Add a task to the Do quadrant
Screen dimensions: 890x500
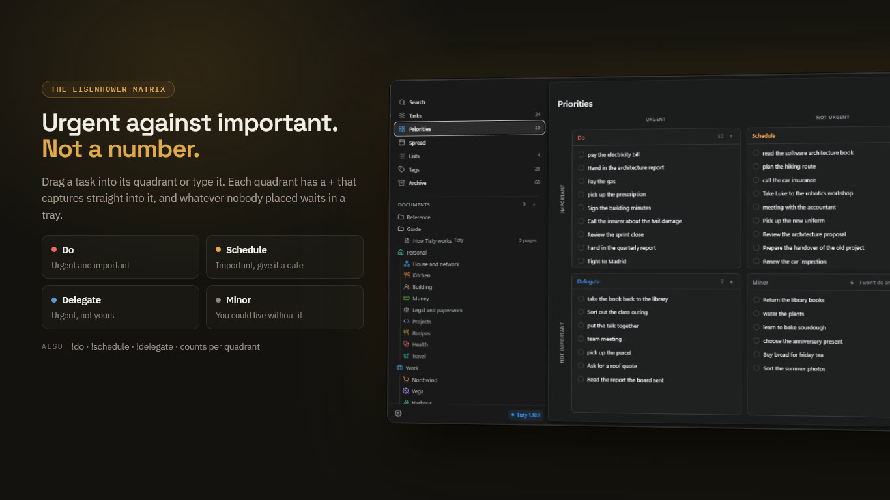point(731,137)
